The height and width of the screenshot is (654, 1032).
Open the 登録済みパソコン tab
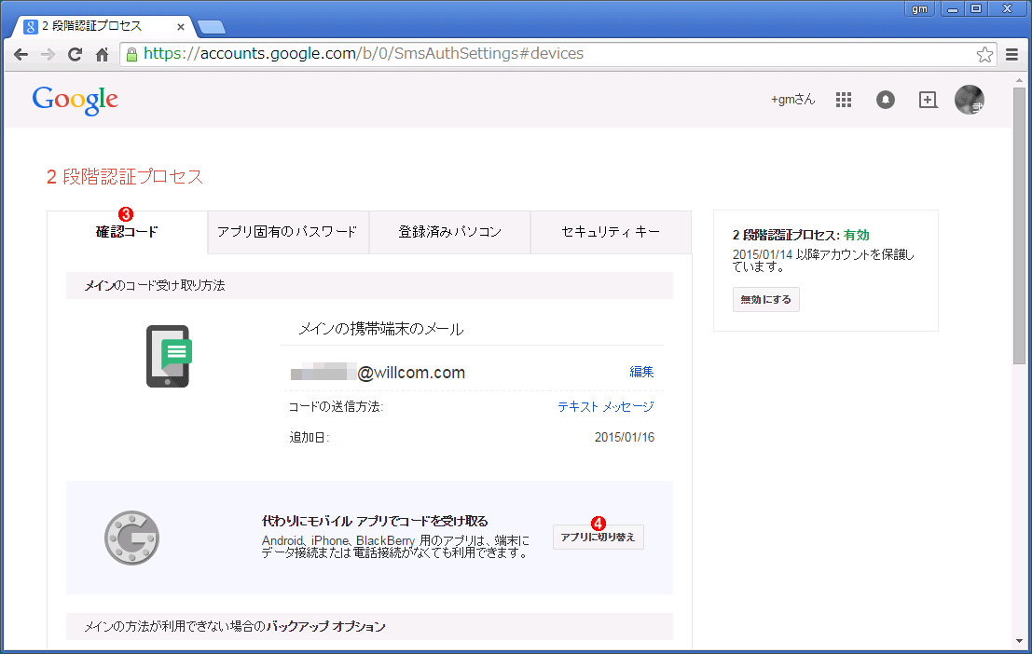click(449, 232)
